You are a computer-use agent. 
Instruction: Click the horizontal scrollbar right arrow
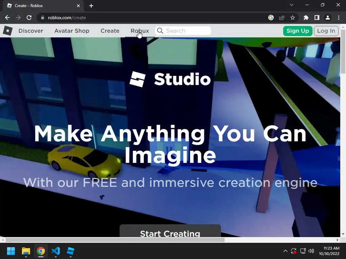(x=338, y=240)
